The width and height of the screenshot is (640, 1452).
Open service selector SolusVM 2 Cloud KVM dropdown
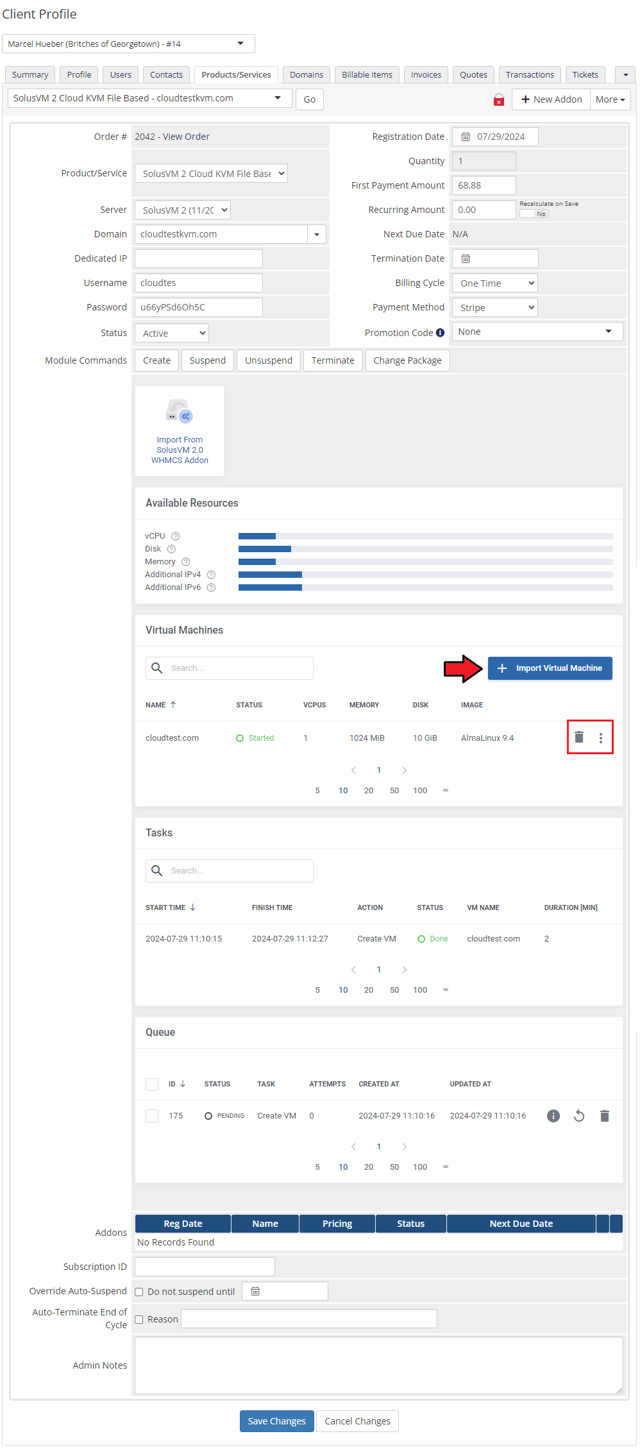coord(150,98)
